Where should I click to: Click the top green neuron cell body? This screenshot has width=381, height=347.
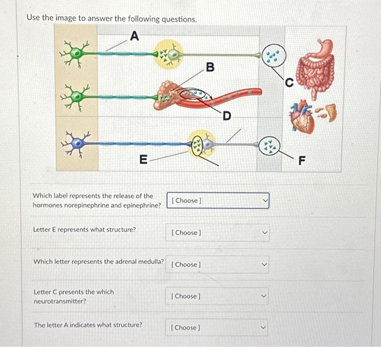[x=77, y=52]
